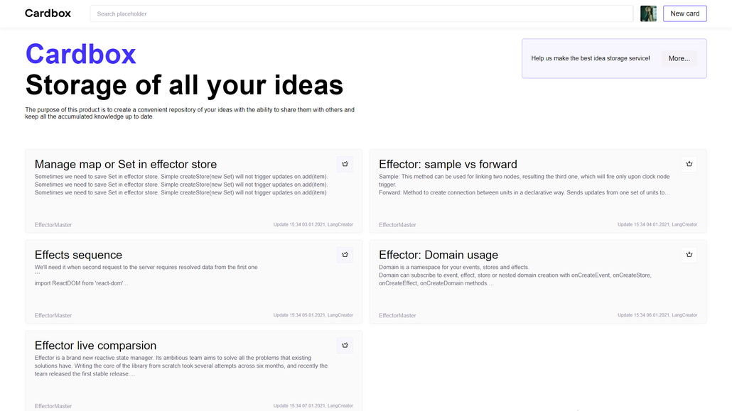This screenshot has width=732, height=411.
Task: Open the Manage map or Set card title
Action: click(126, 165)
